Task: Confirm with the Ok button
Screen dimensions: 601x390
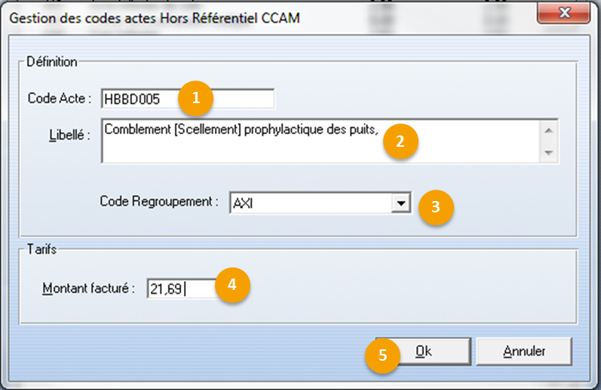Action: tap(423, 352)
